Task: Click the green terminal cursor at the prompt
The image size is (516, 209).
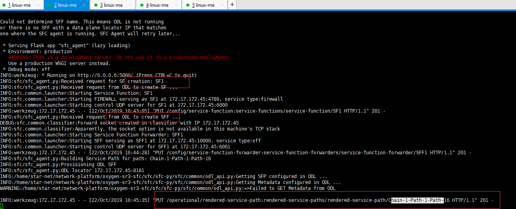Action: click(2, 206)
